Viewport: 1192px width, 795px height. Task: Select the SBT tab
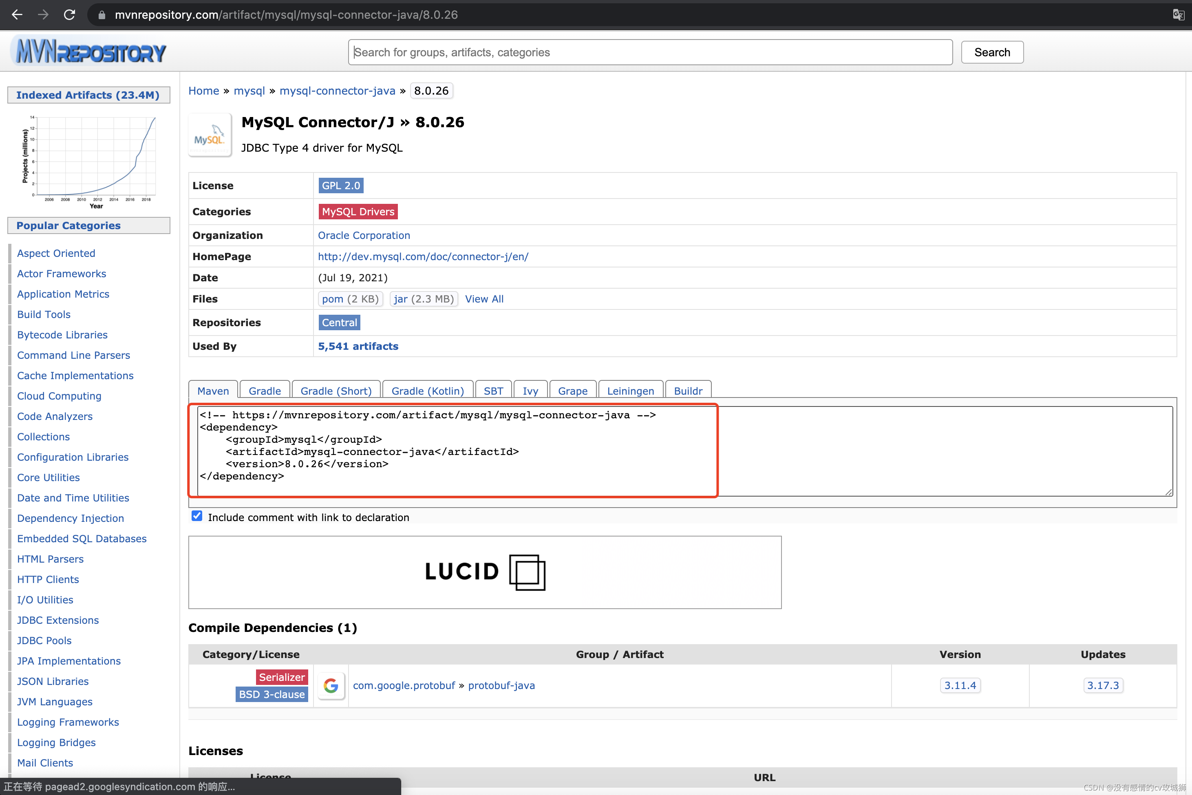tap(493, 391)
